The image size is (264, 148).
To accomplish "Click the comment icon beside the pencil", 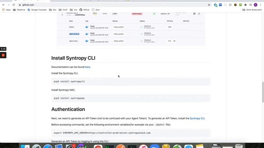I will point(194,14).
